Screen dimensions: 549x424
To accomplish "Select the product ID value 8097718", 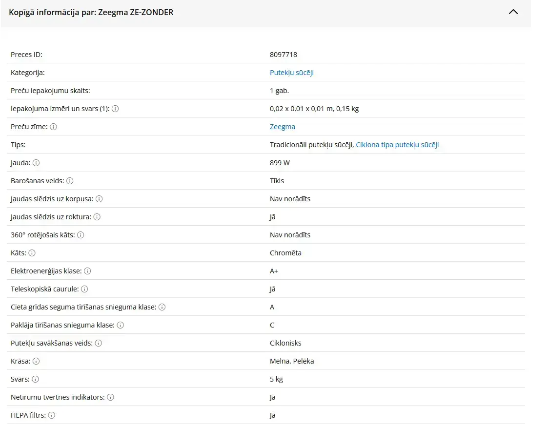I will click(x=283, y=55).
